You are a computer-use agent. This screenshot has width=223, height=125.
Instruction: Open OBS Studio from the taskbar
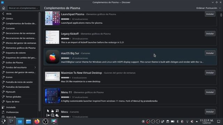46,122
